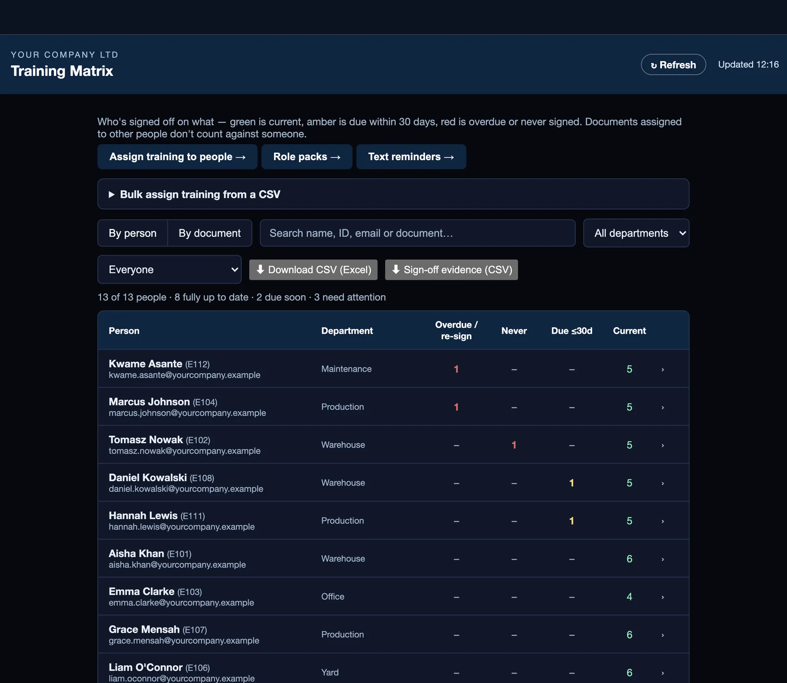787x683 pixels.
Task: Open Role packs page
Action: coord(307,157)
